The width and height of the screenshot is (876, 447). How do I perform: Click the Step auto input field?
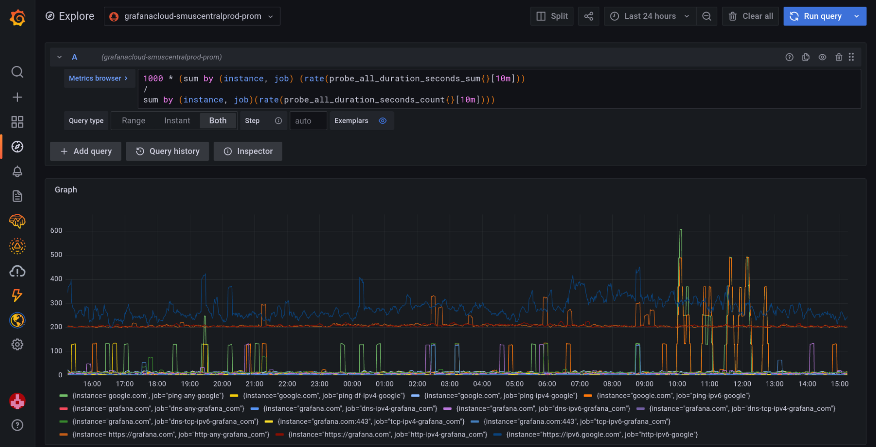click(x=308, y=121)
